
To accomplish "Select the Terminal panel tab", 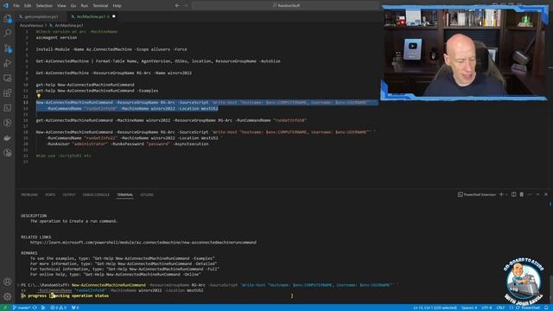I will point(124,194).
